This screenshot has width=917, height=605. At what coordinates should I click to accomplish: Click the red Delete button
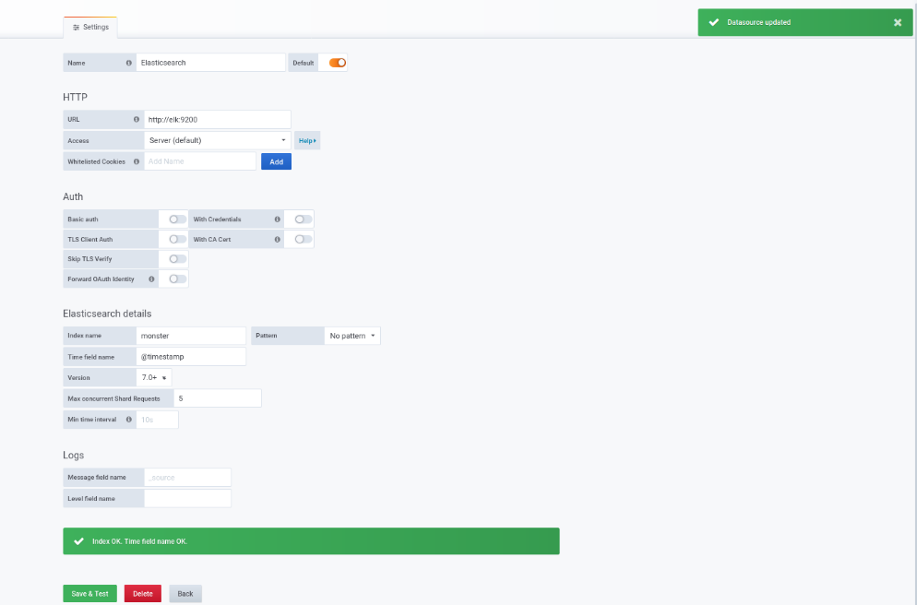pos(143,593)
